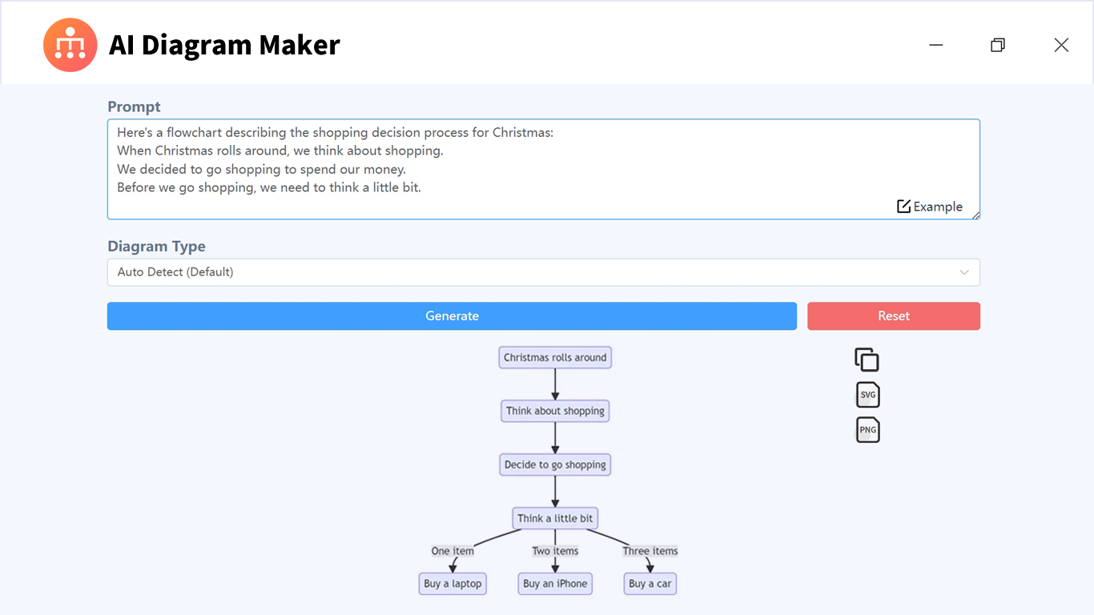Expand the Auto Detect selection chevron
The height and width of the screenshot is (615, 1094).
point(964,272)
